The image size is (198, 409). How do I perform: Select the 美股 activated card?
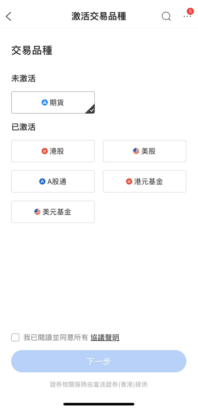[x=144, y=151]
